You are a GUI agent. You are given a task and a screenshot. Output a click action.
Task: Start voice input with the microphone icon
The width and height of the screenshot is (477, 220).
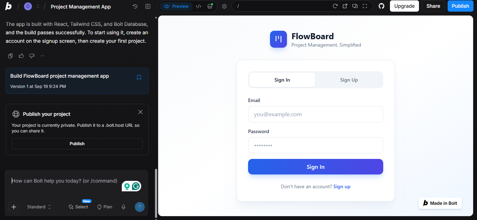pos(123,207)
